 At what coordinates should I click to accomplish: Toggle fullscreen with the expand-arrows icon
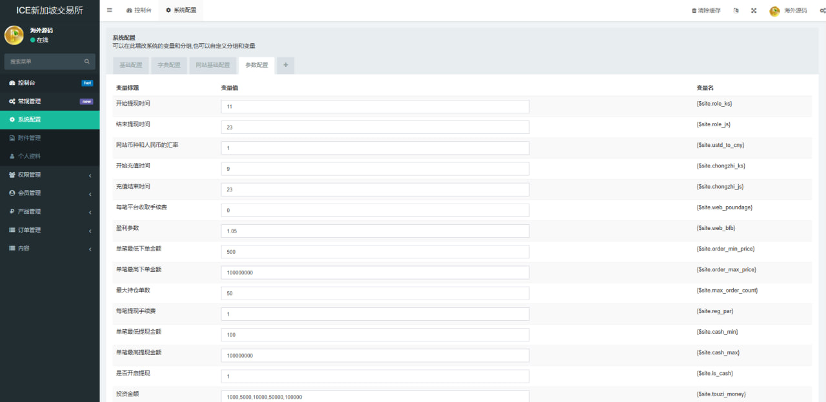(754, 11)
